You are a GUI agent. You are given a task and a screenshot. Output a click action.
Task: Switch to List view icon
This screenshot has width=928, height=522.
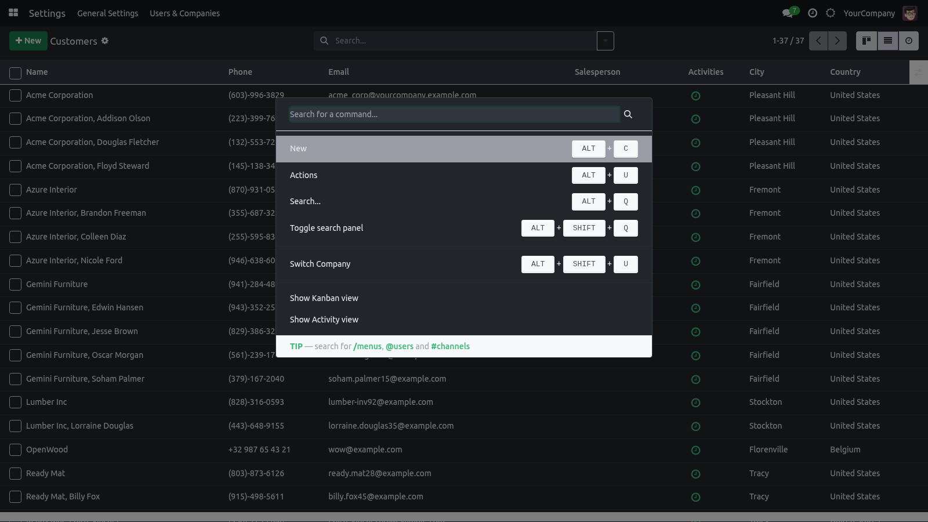tap(888, 41)
